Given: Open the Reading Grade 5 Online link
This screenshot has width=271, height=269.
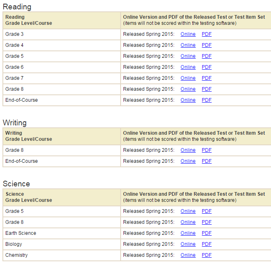Looking at the screenshot, I should 188,56.
